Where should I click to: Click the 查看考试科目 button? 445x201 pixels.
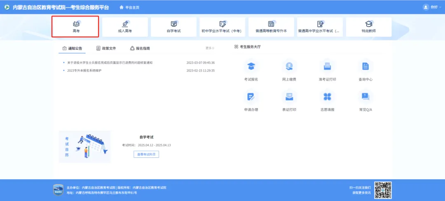coord(146,154)
